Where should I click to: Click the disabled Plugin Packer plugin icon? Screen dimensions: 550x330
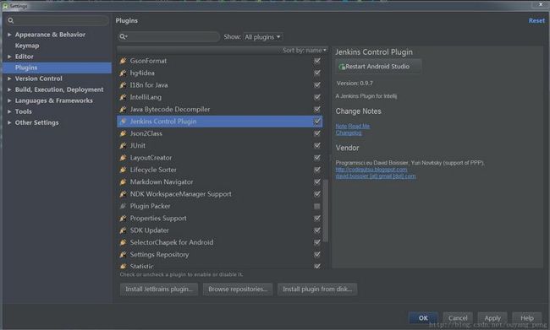tap(124, 206)
